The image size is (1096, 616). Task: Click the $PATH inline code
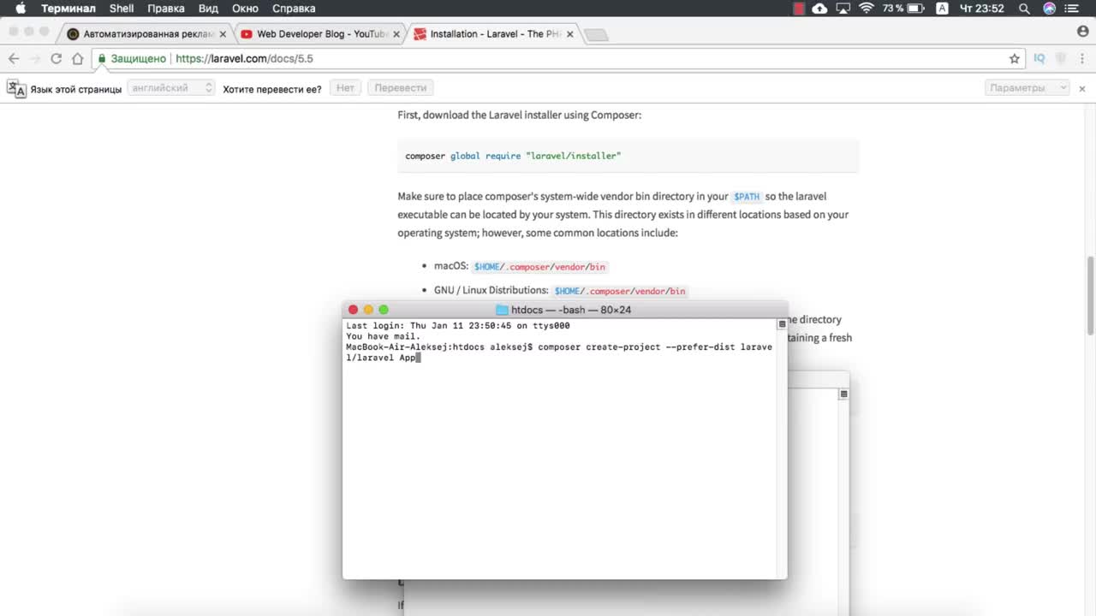pyautogui.click(x=747, y=197)
